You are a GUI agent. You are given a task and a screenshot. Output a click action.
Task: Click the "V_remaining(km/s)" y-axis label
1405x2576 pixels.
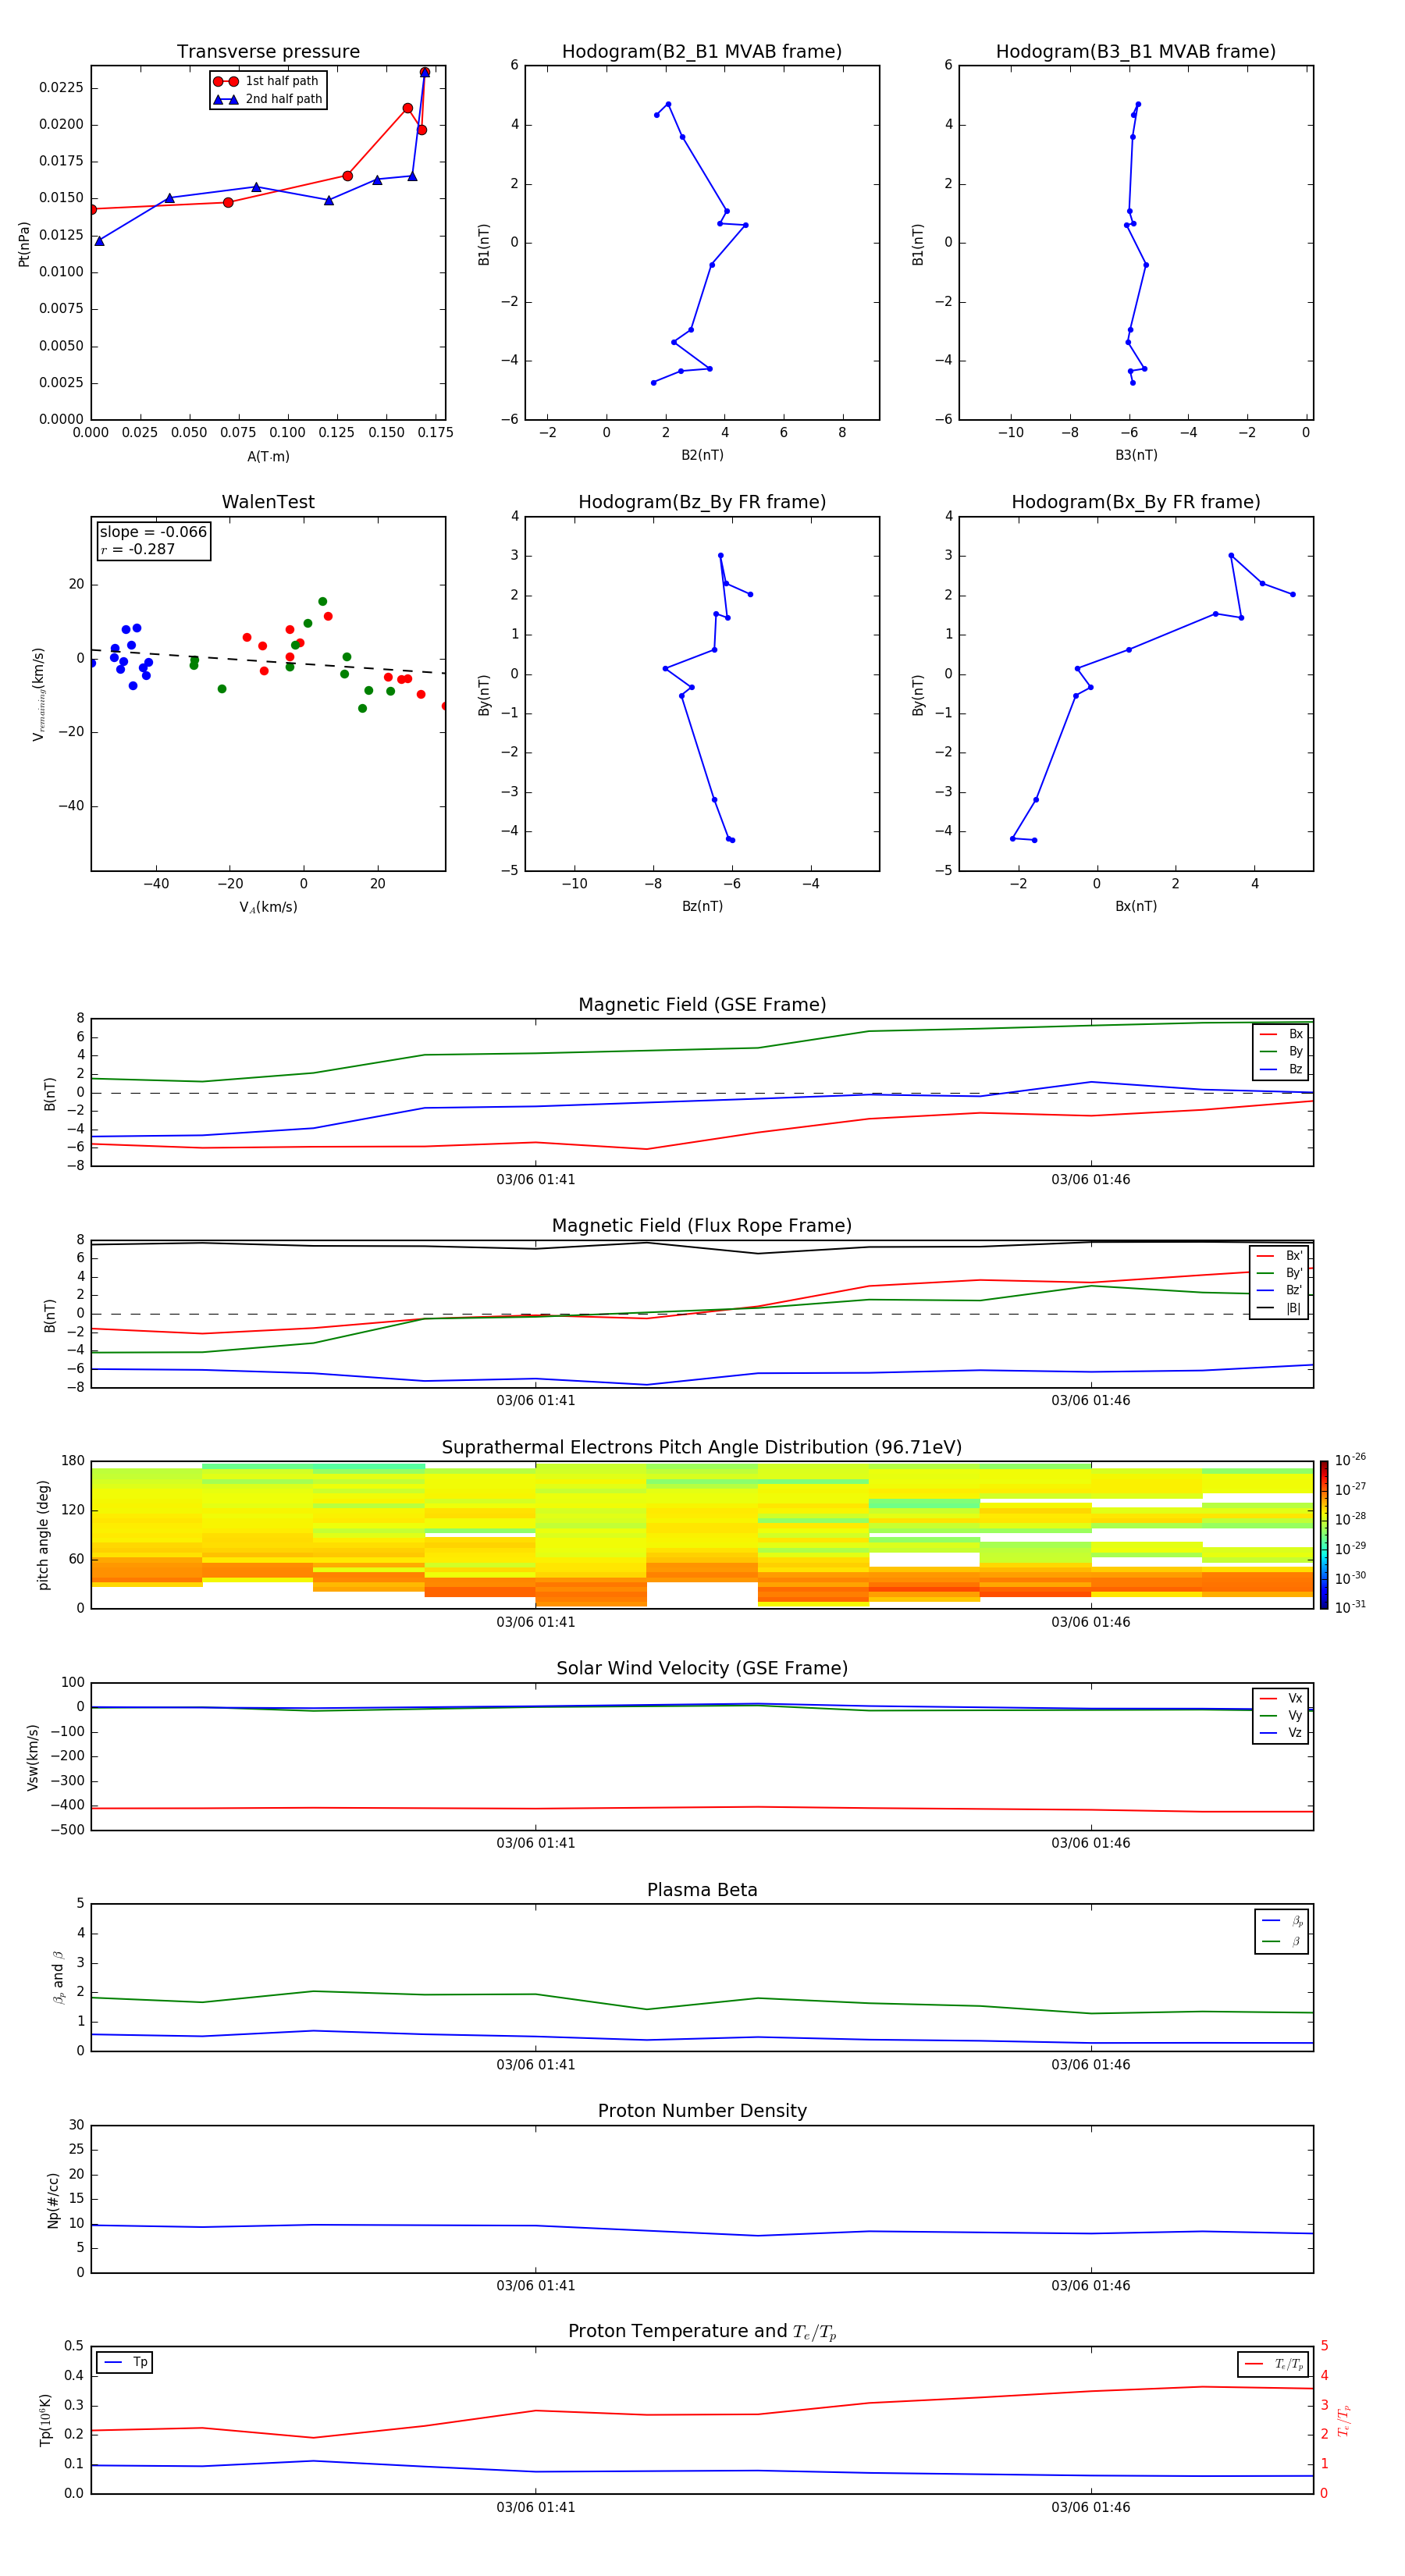pos(38,694)
